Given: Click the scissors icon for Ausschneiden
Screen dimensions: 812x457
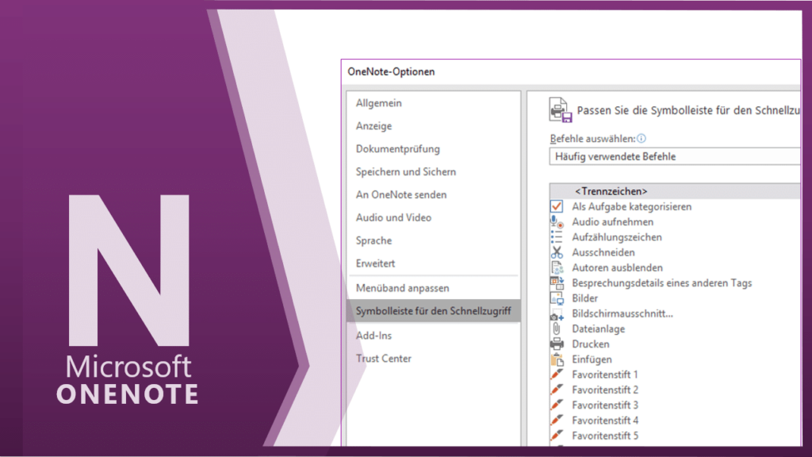Looking at the screenshot, I should pyautogui.click(x=557, y=252).
